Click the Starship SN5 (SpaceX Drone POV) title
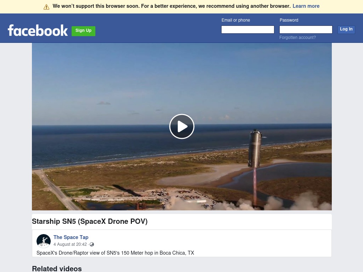This screenshot has width=363, height=272. [90, 221]
